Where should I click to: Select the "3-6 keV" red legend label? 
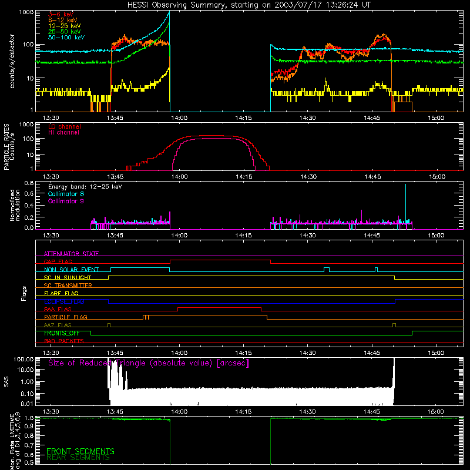(x=61, y=14)
